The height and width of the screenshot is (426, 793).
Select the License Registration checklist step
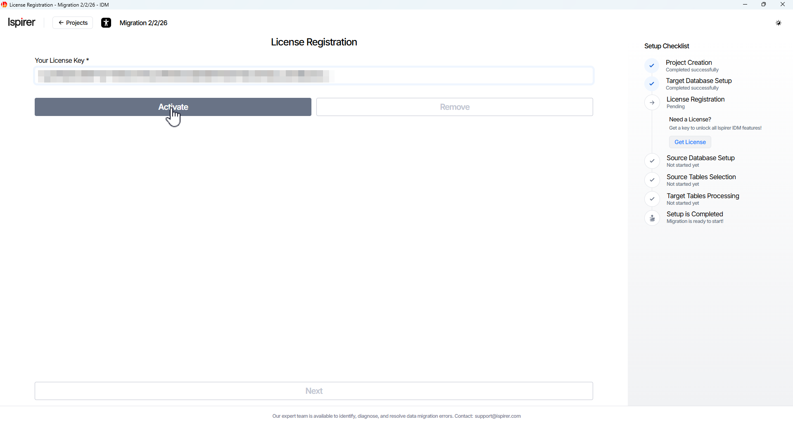(x=695, y=99)
